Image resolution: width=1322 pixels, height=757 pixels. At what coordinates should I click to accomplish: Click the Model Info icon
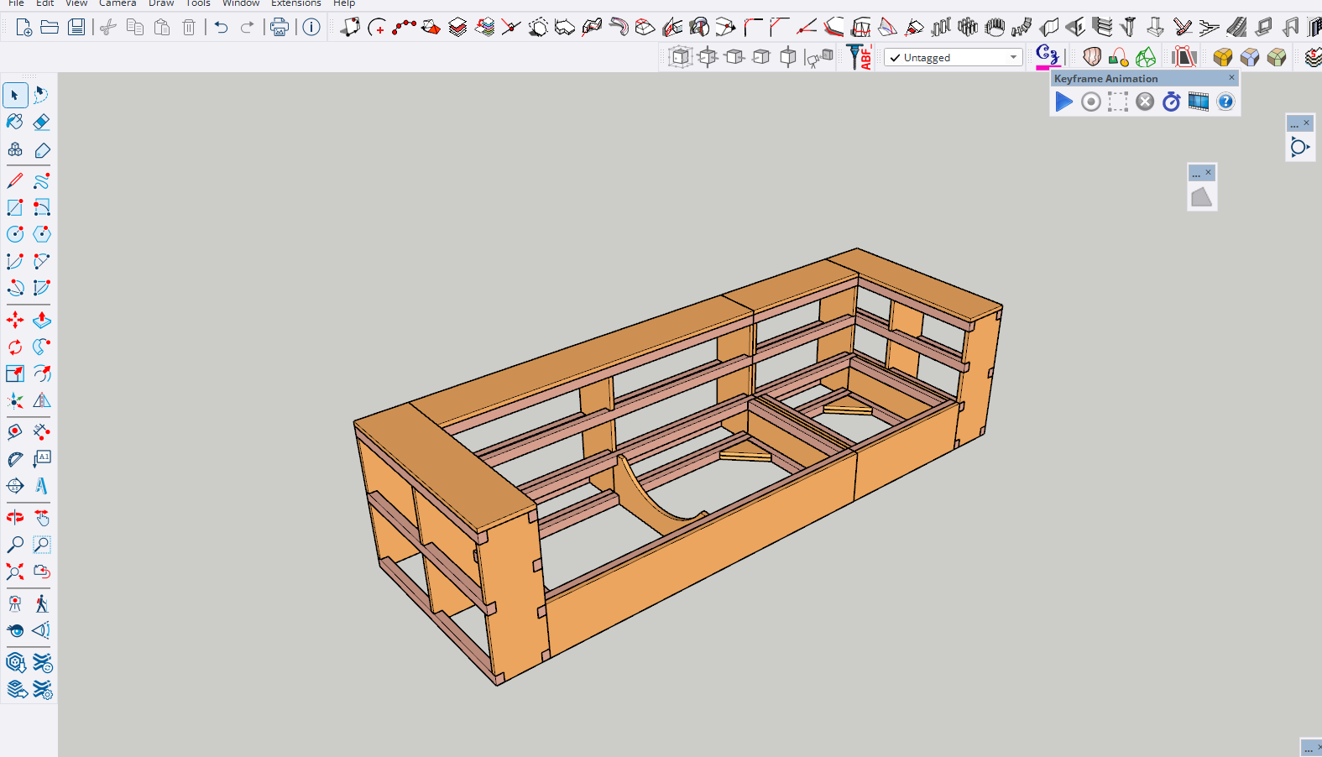(311, 27)
